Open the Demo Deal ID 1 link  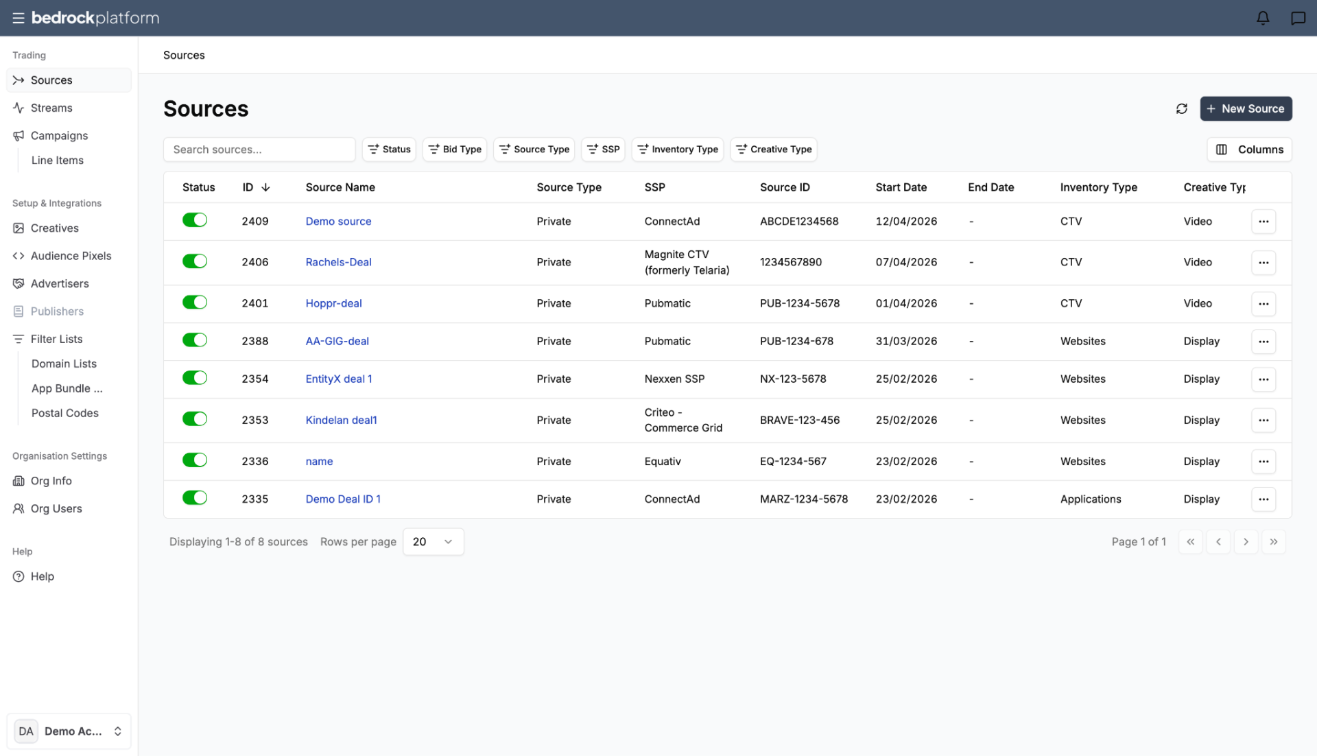pyautogui.click(x=343, y=499)
